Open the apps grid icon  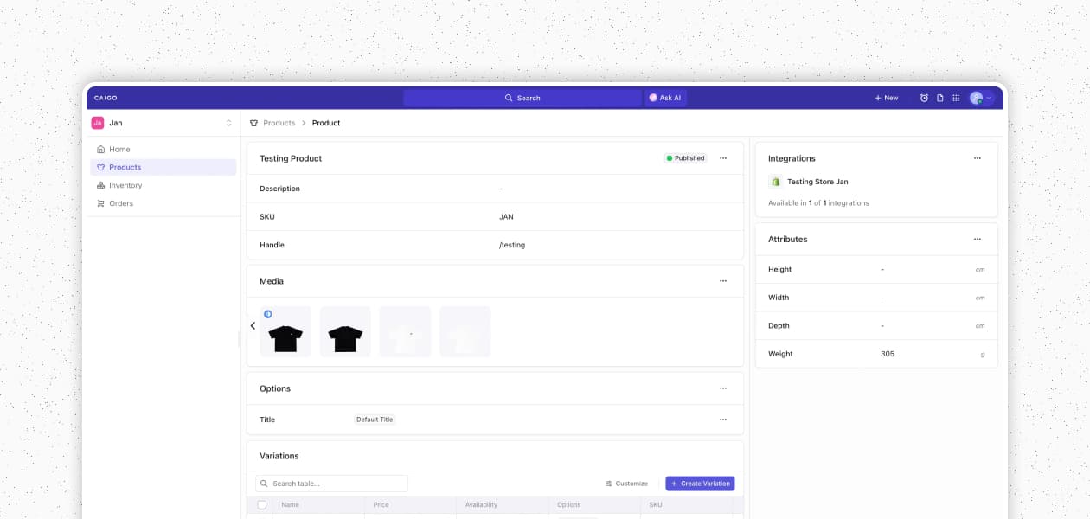[956, 98]
